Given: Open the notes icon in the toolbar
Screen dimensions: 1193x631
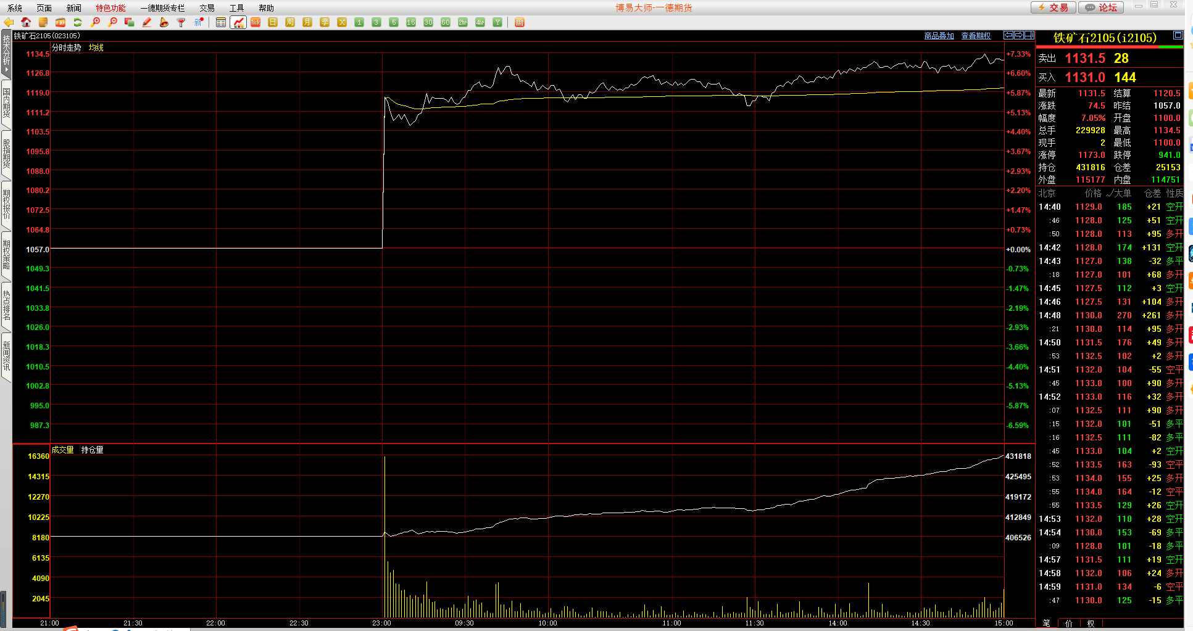Looking at the screenshot, I should tap(43, 22).
